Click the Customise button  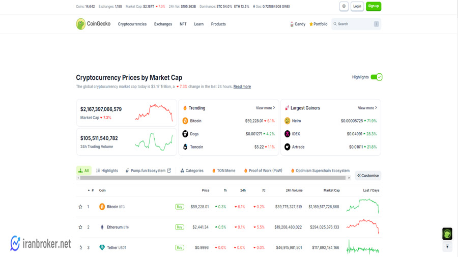click(368, 176)
